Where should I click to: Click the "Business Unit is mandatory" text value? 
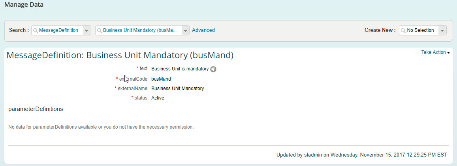[x=180, y=69]
